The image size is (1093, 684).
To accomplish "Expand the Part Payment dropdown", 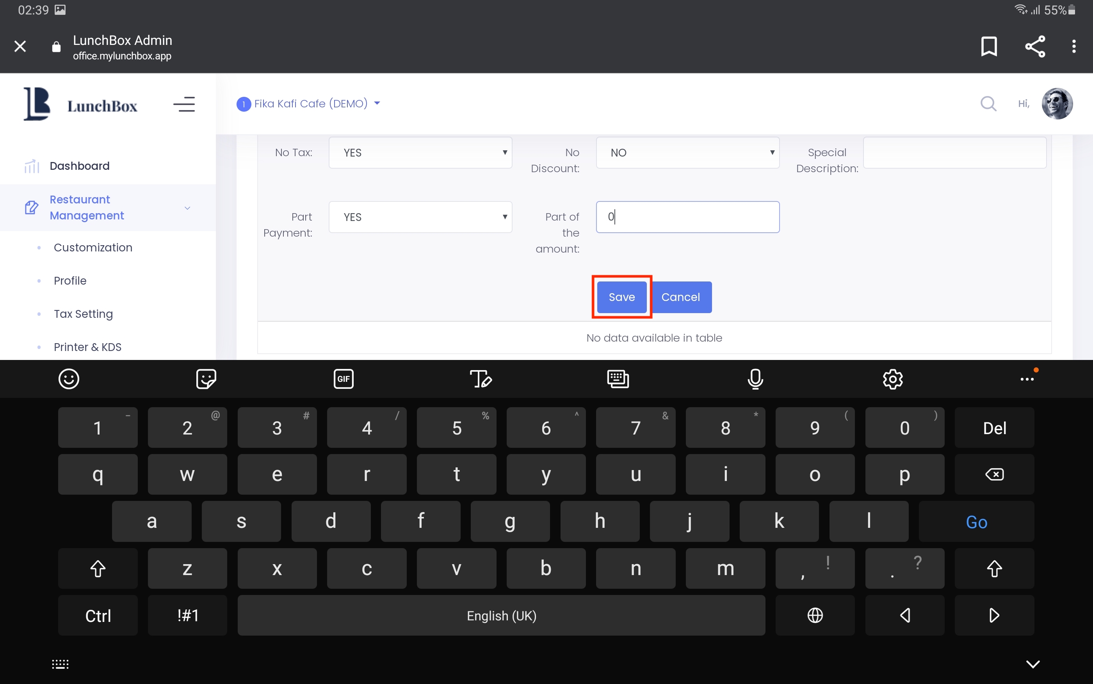I will (x=420, y=217).
